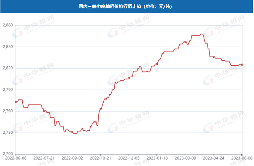
Task: Click the 2022-10-21 x-axis date label
Action: pos(101,158)
